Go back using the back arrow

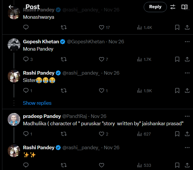point(11,7)
